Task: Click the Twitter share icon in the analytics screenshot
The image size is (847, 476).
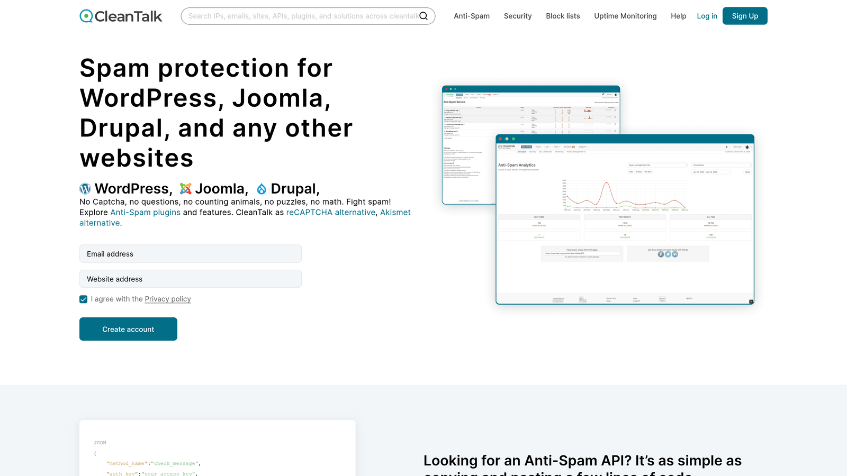Action: point(668,254)
